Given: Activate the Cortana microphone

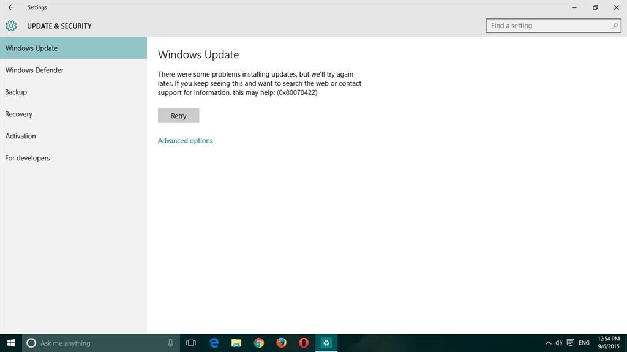Looking at the screenshot, I should coord(170,343).
